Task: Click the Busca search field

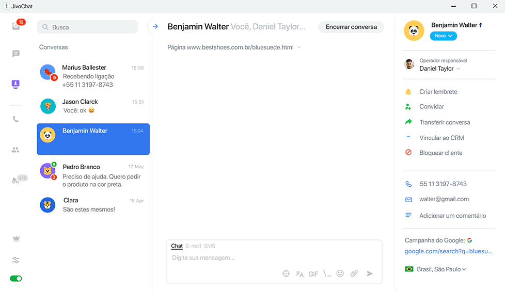Action: [87, 27]
